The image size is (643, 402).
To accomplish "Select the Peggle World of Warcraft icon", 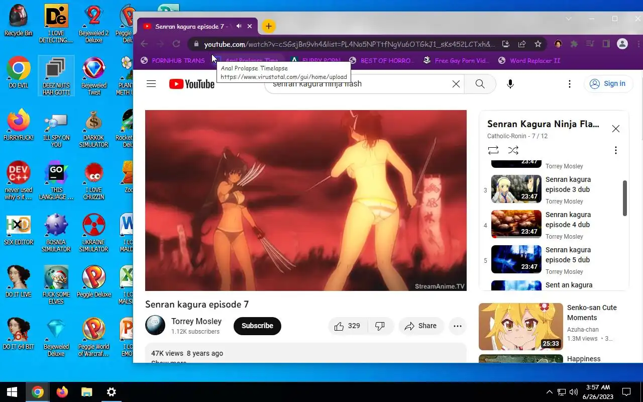I will click(94, 337).
